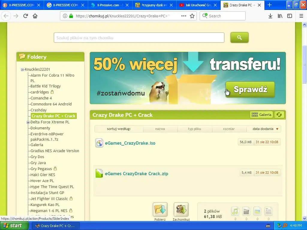The height and width of the screenshot is (230, 307).
Task: Click the browser Search box
Action: [x=222, y=16]
